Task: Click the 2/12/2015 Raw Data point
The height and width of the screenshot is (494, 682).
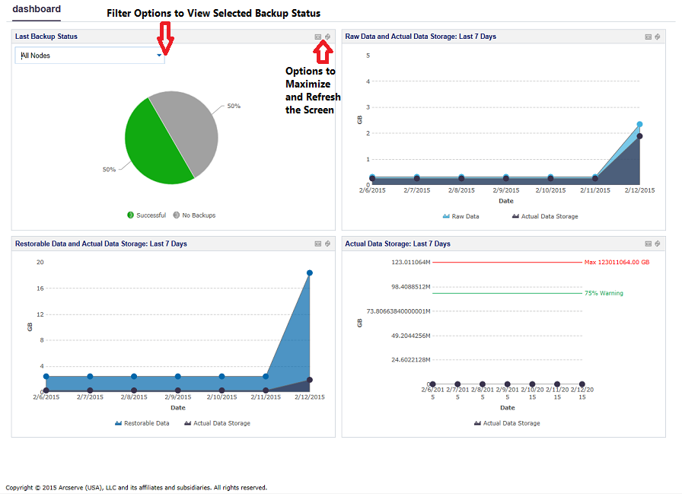Action: (640, 124)
